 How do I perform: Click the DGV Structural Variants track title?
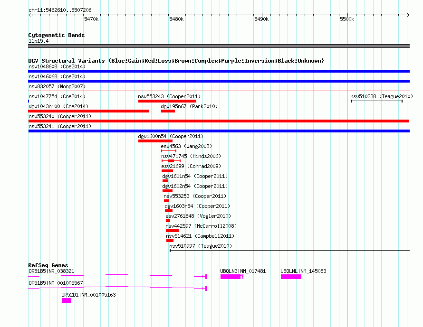click(176, 61)
